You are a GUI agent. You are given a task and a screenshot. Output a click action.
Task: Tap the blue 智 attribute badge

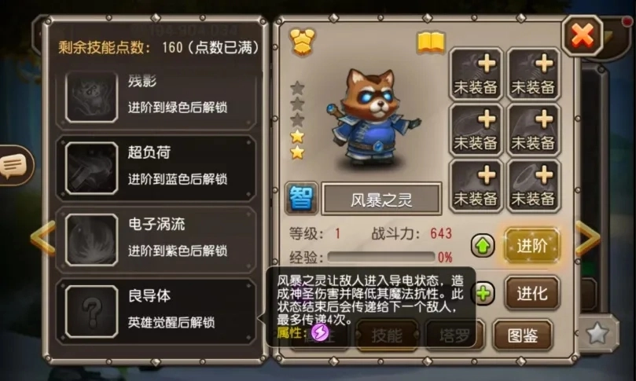(301, 198)
